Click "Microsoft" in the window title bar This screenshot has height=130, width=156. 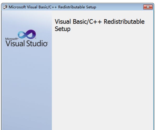(x=17, y=7)
